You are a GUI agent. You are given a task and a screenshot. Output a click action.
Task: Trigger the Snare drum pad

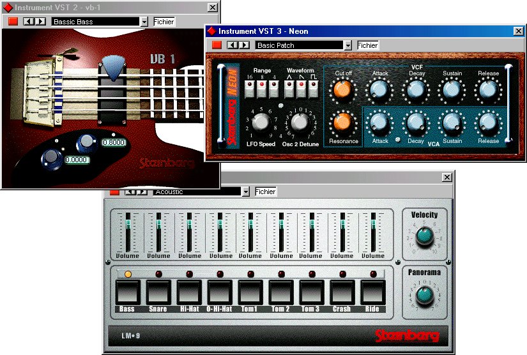158,292
